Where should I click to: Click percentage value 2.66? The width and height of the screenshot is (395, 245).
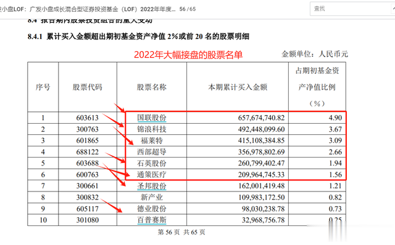[335, 152]
